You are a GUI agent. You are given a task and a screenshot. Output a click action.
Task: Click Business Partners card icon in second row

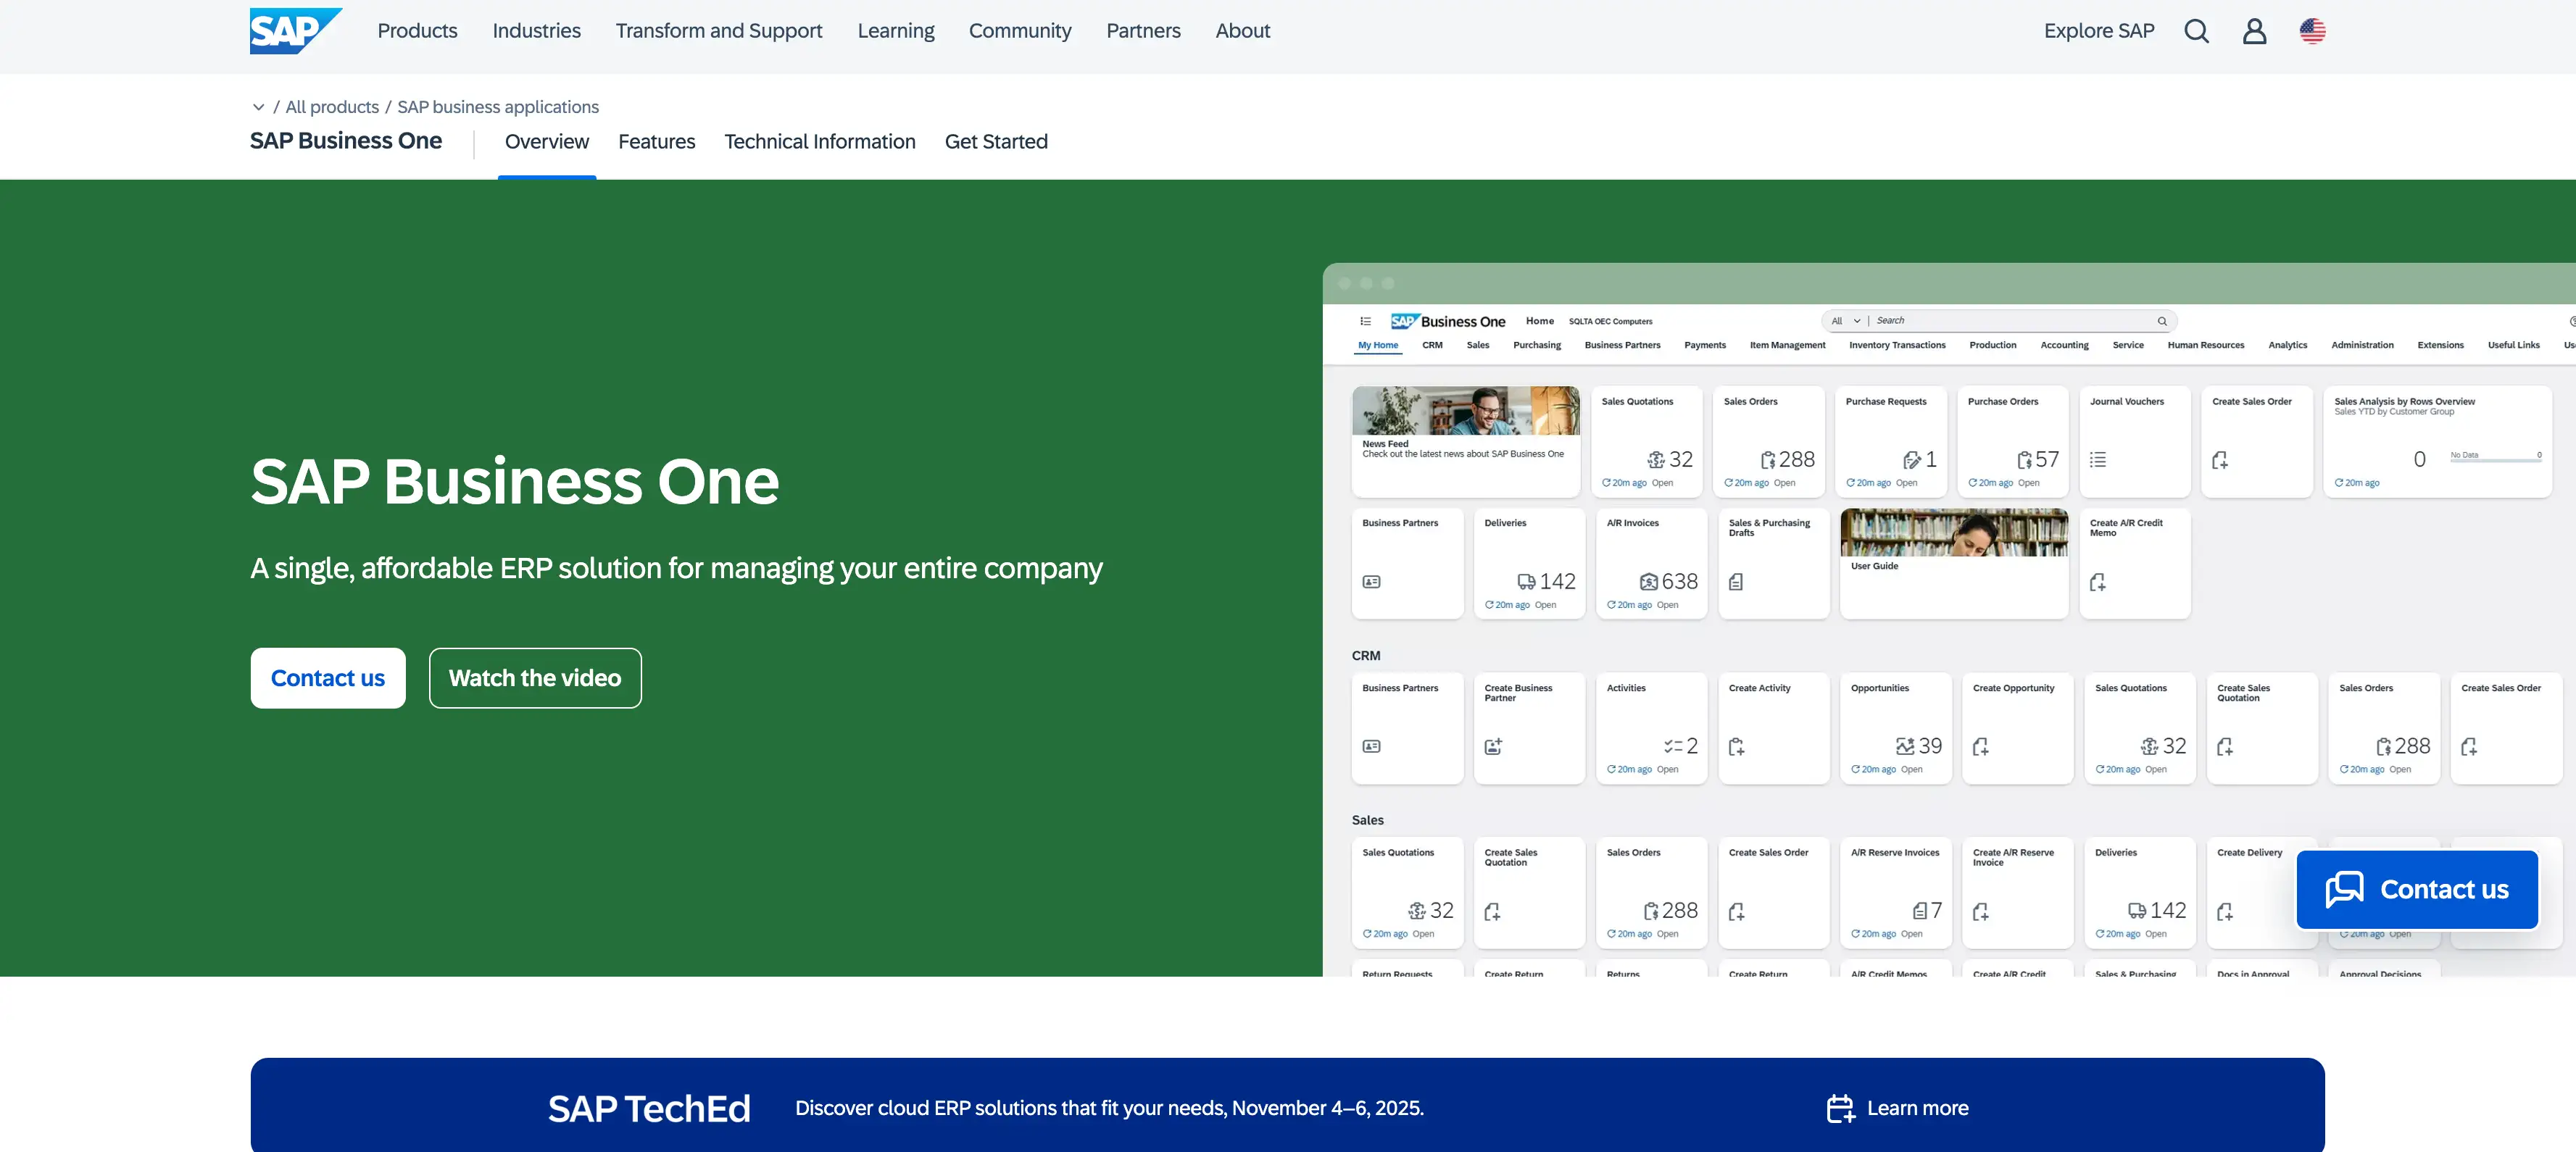pos(1371,582)
